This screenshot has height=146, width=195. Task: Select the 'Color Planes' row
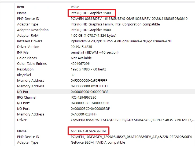tap(105, 58)
